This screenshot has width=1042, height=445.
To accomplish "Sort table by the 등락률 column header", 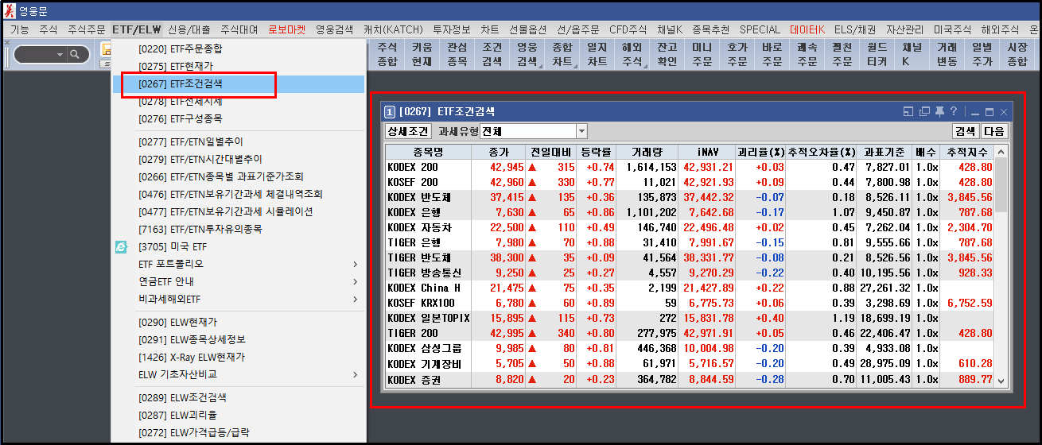I will (596, 152).
